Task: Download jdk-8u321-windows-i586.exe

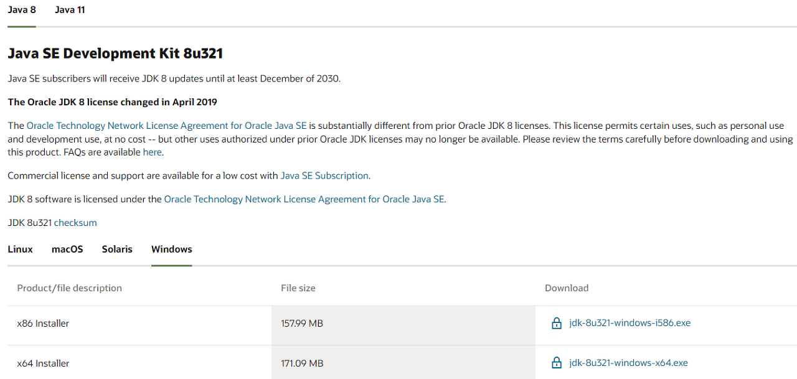Action: [630, 323]
